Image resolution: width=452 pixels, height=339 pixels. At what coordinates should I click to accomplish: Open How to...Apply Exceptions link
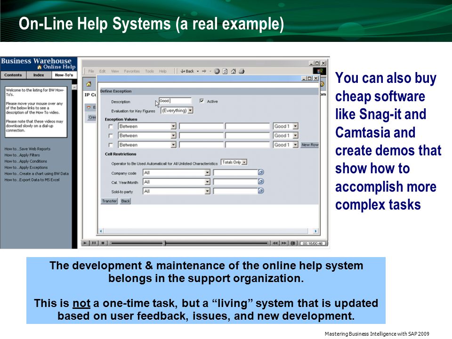click(x=26, y=168)
